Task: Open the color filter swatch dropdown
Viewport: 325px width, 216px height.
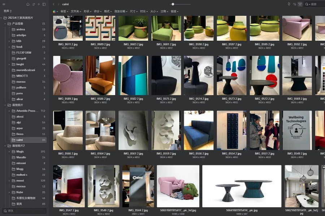Action: (55, 12)
